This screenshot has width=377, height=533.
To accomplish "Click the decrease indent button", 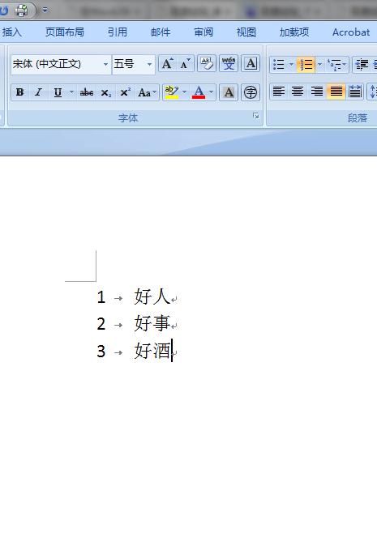I will 362,64.
